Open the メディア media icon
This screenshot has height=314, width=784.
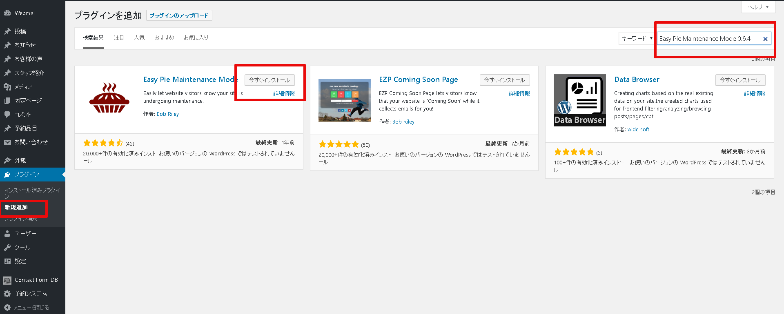7,87
